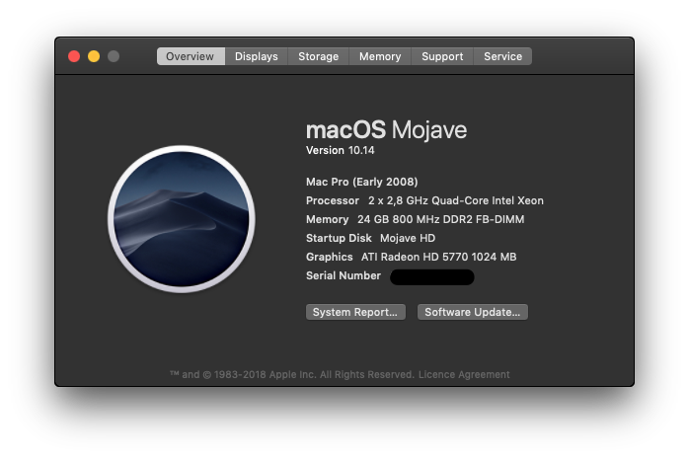The image size is (689, 459).
Task: Click the macOS Mojave desert logo
Action: click(182, 219)
